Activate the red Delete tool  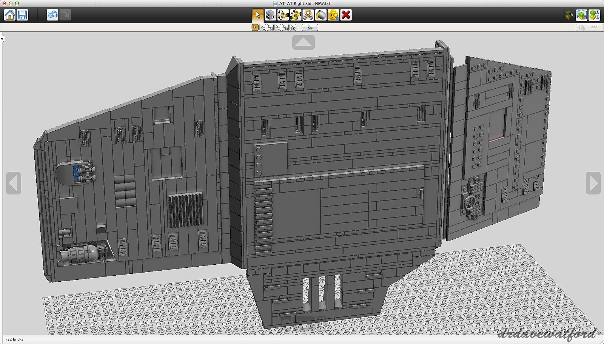(x=345, y=15)
